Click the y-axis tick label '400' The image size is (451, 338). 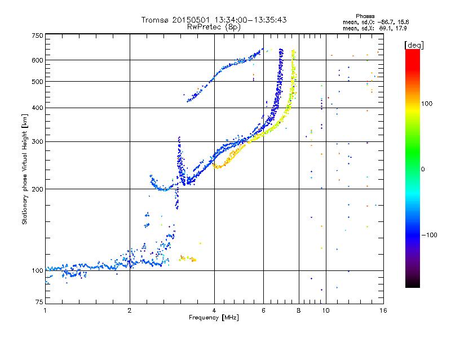click(x=37, y=108)
